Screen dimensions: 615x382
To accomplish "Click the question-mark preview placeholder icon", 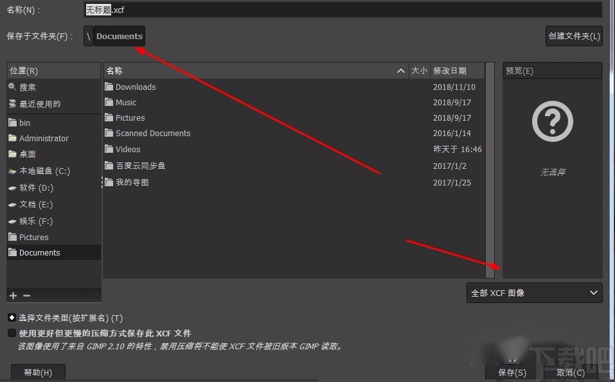I will point(553,121).
